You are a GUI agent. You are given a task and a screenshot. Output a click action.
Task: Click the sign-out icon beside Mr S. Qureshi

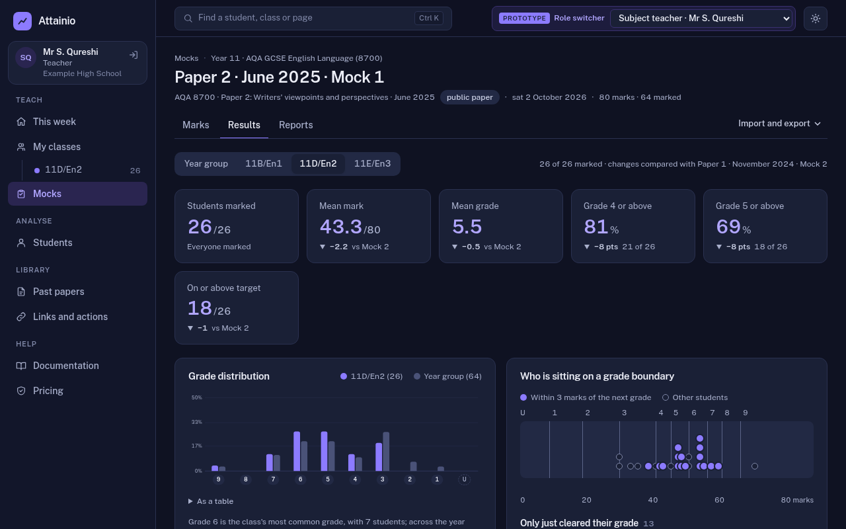(134, 55)
